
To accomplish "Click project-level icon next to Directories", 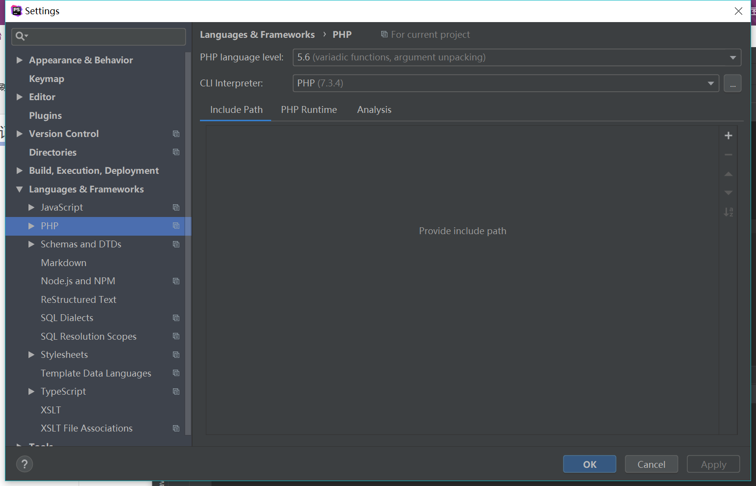I will tap(176, 152).
